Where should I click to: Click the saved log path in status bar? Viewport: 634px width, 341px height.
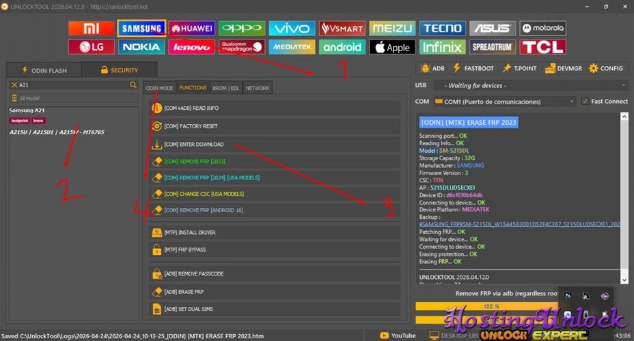click(x=133, y=336)
